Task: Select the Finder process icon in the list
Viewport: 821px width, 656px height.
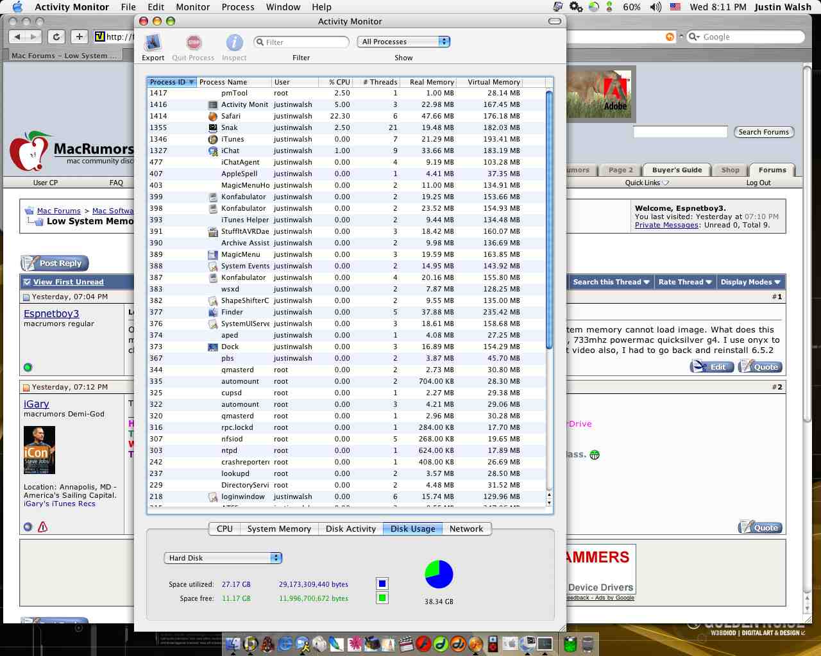Action: (213, 313)
